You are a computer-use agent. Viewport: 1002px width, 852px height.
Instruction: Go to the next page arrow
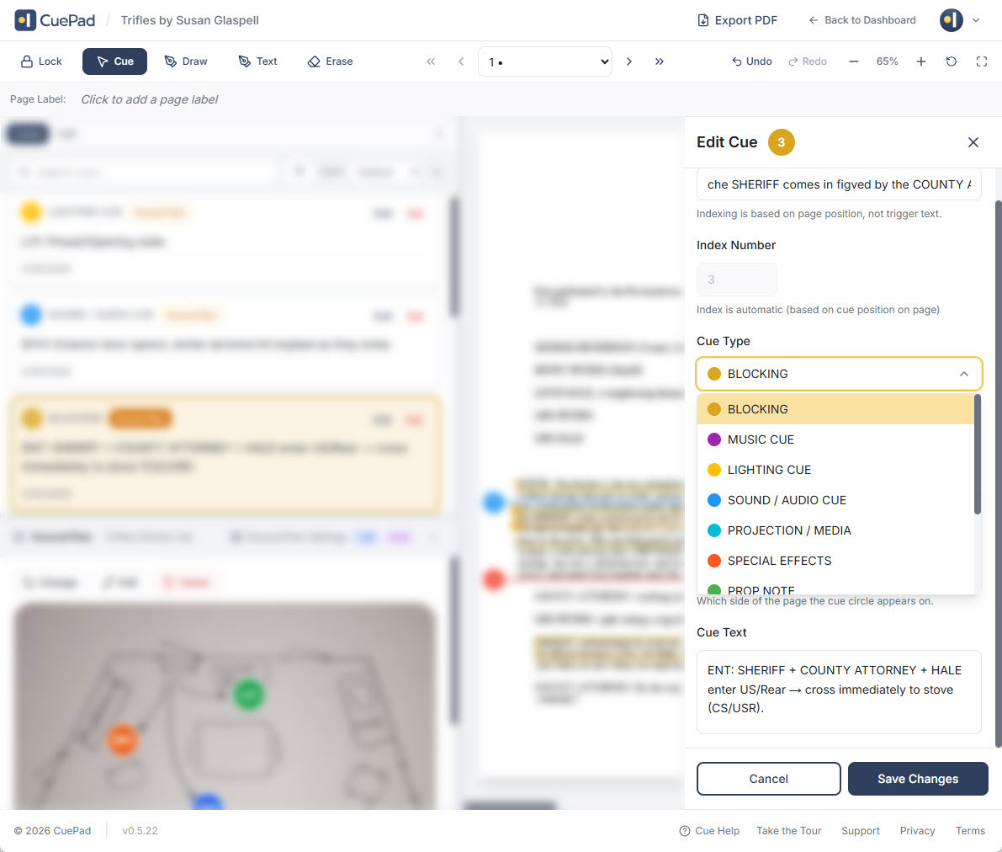[629, 61]
